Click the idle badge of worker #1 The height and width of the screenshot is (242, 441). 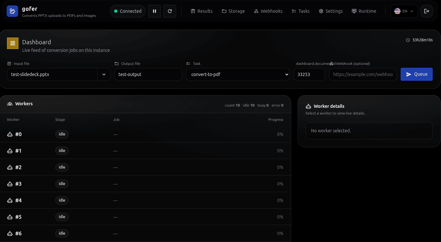pyautogui.click(x=62, y=151)
